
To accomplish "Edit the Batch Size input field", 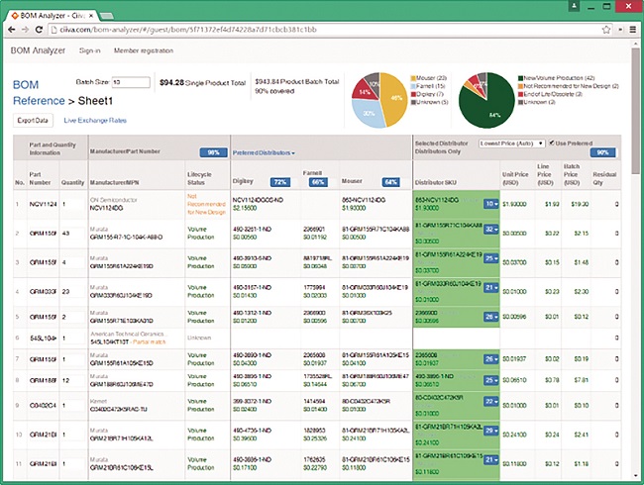I will click(131, 82).
